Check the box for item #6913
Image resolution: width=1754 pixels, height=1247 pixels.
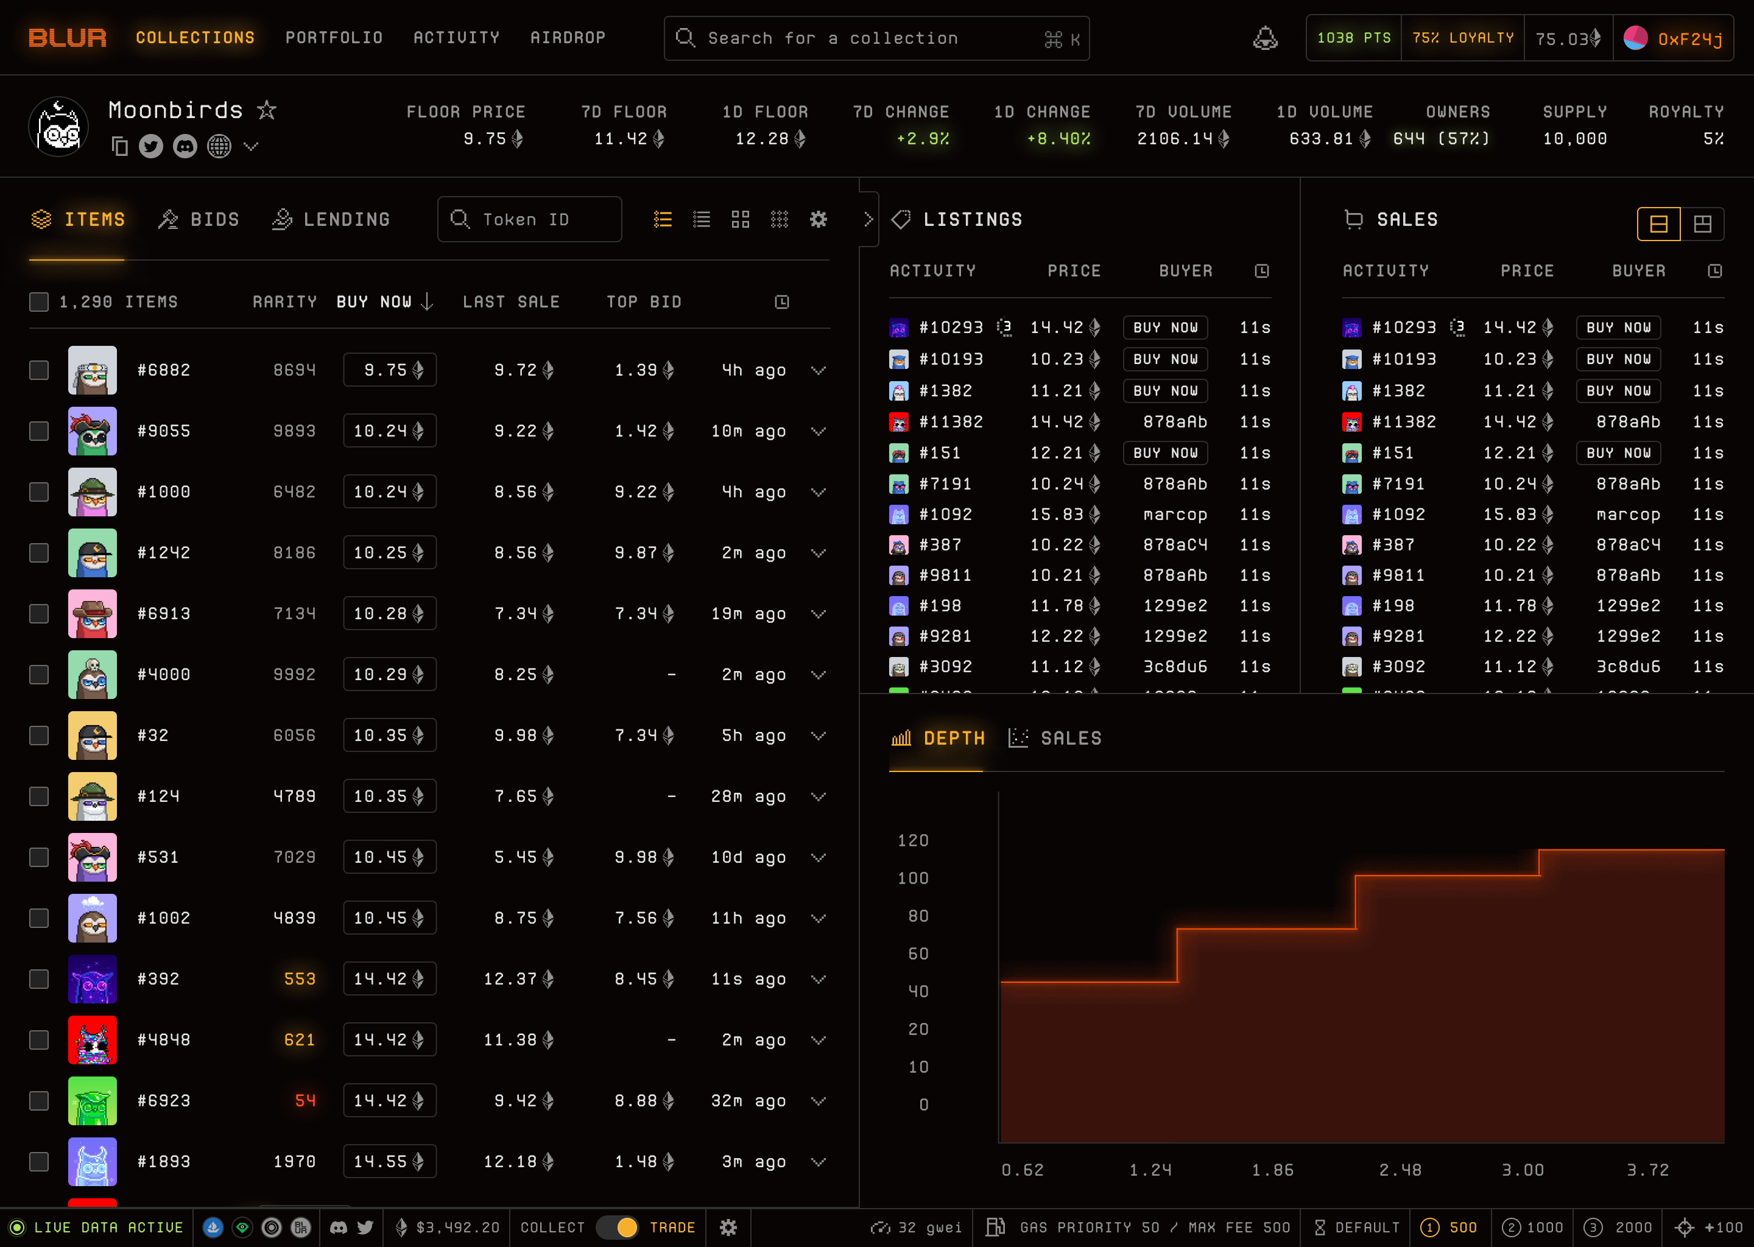pyautogui.click(x=38, y=614)
